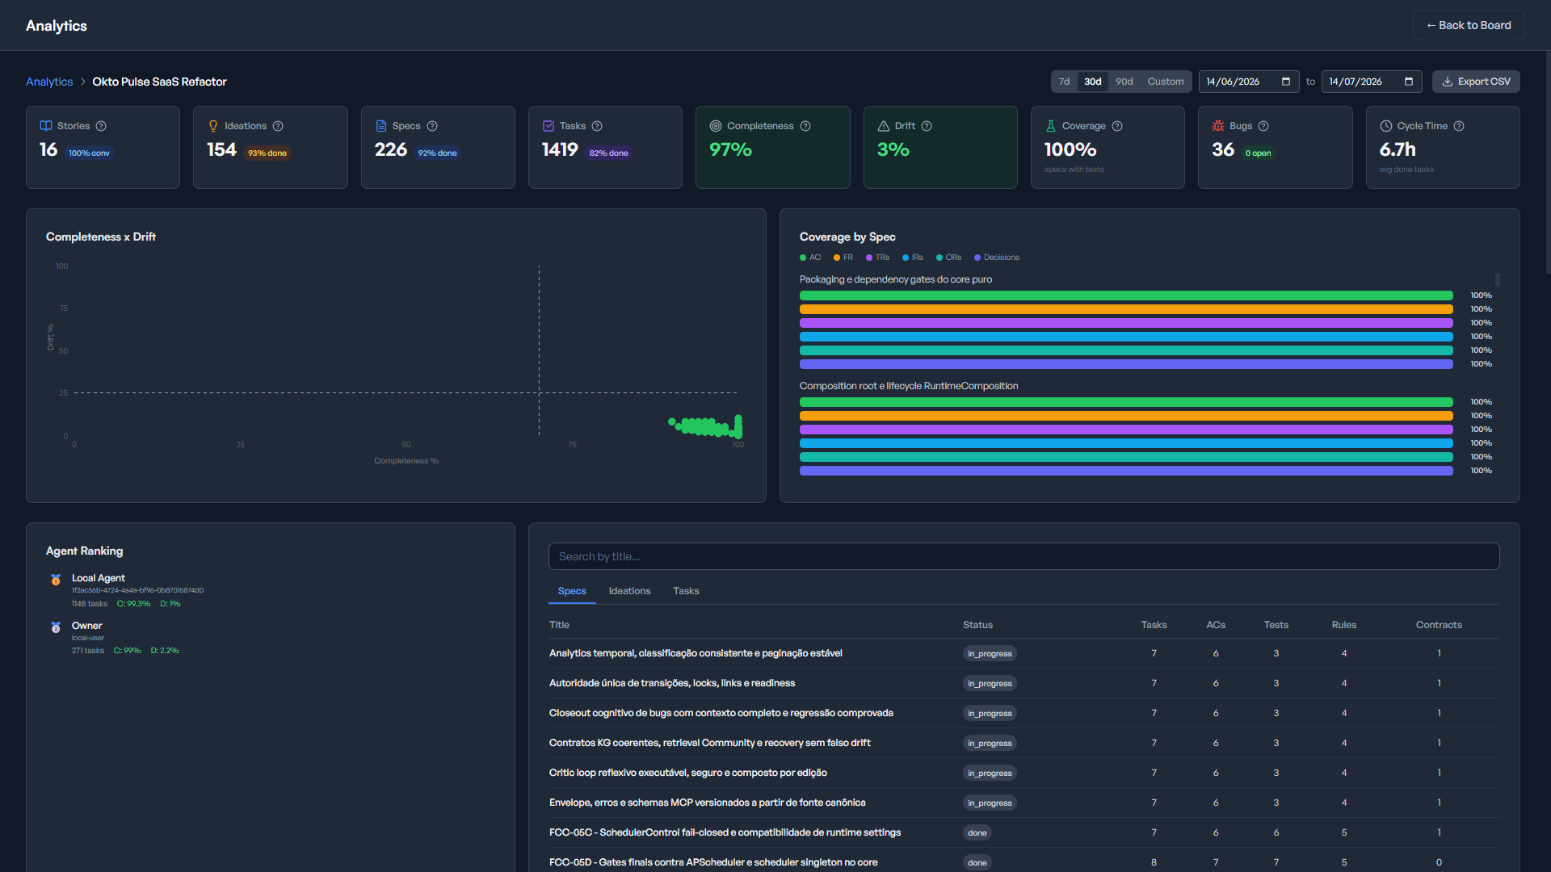This screenshot has height=872, width=1551.
Task: Open help icon next to Ideations
Action: point(278,126)
